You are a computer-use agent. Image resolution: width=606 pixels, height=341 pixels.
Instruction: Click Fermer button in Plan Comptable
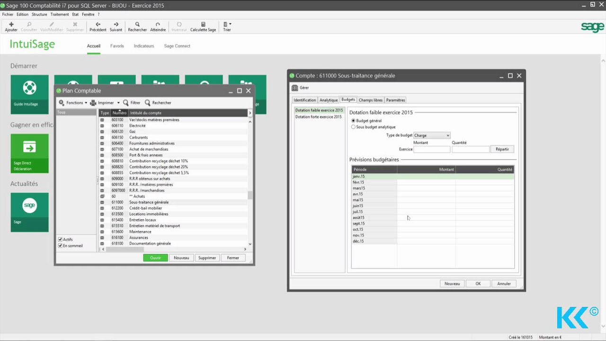coord(233,258)
